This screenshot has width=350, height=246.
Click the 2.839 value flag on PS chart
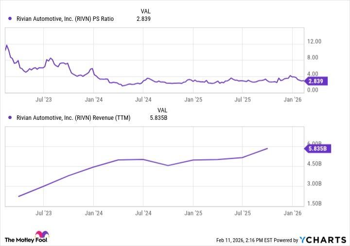pyautogui.click(x=317, y=82)
